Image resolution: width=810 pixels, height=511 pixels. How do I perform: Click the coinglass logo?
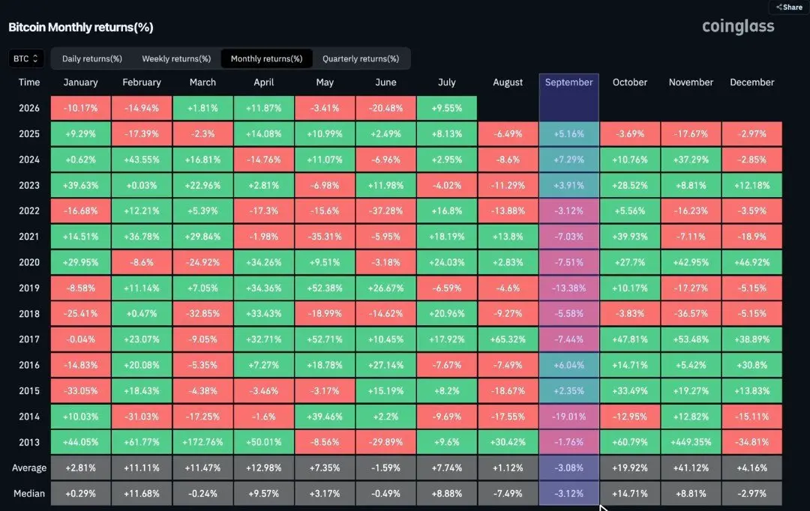point(738,26)
